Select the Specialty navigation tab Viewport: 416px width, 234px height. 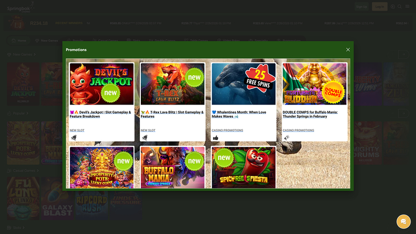(x=258, y=41)
